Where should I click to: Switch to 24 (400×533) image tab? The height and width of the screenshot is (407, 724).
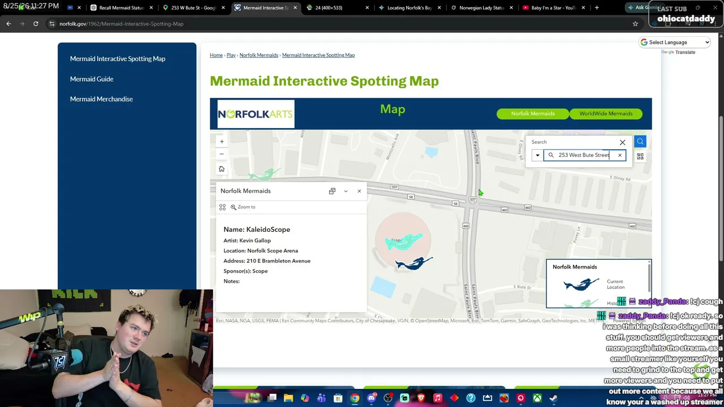point(338,8)
